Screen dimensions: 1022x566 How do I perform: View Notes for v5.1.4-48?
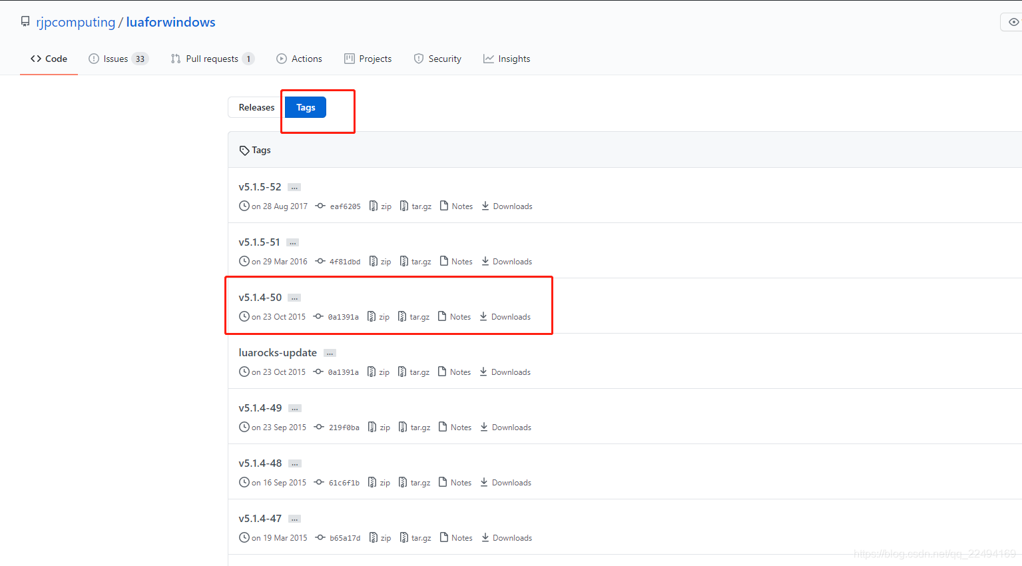pos(455,483)
